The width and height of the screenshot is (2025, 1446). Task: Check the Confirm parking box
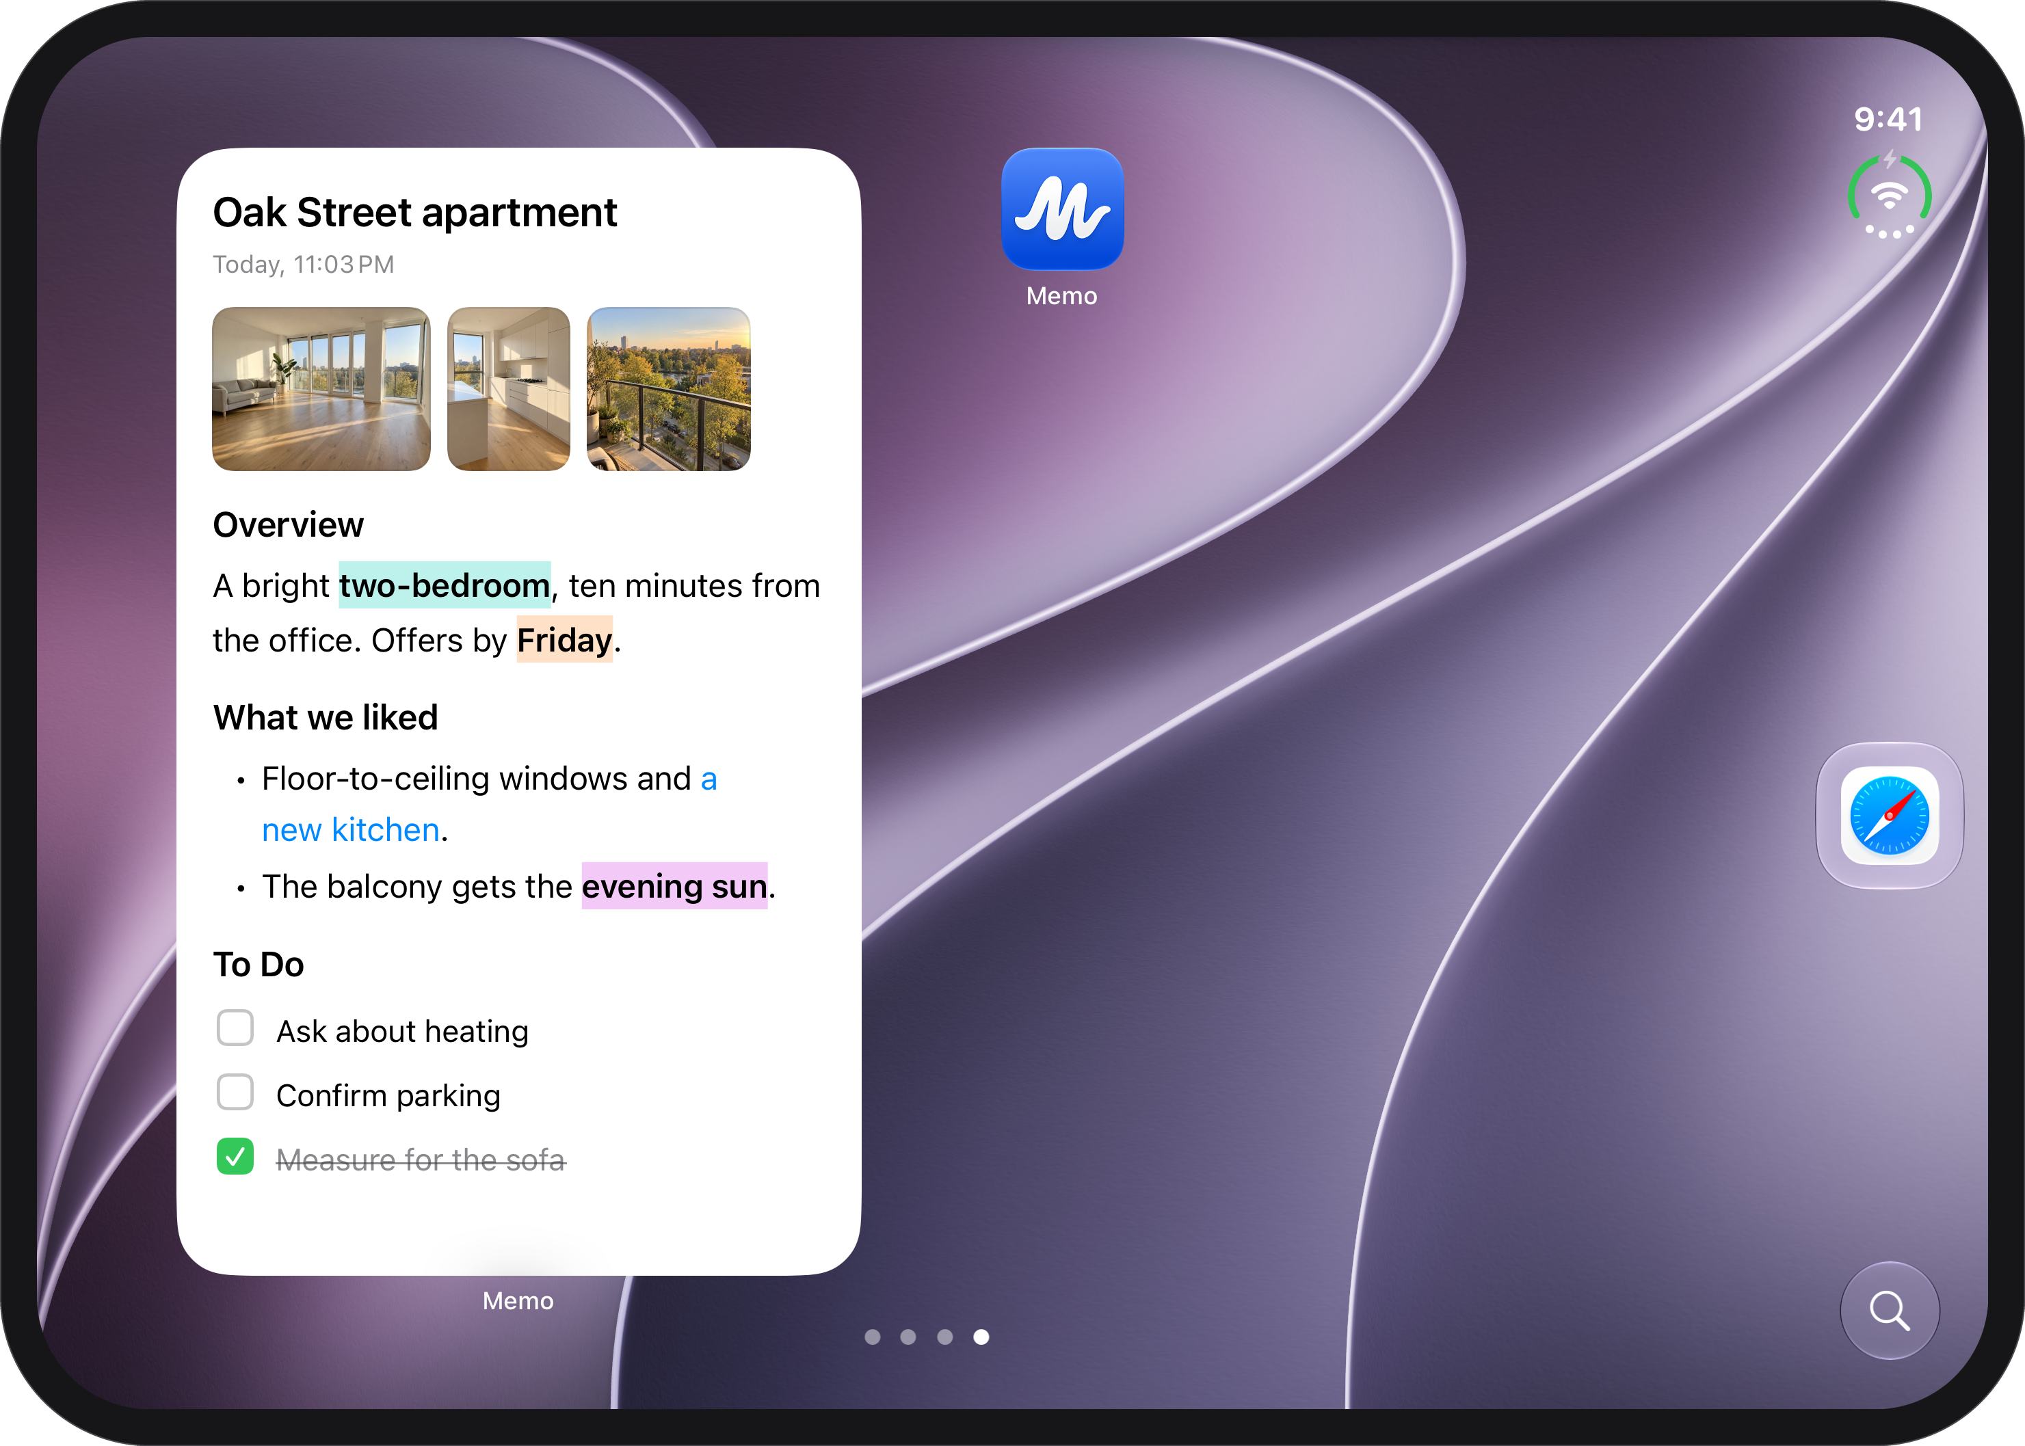coord(235,1092)
